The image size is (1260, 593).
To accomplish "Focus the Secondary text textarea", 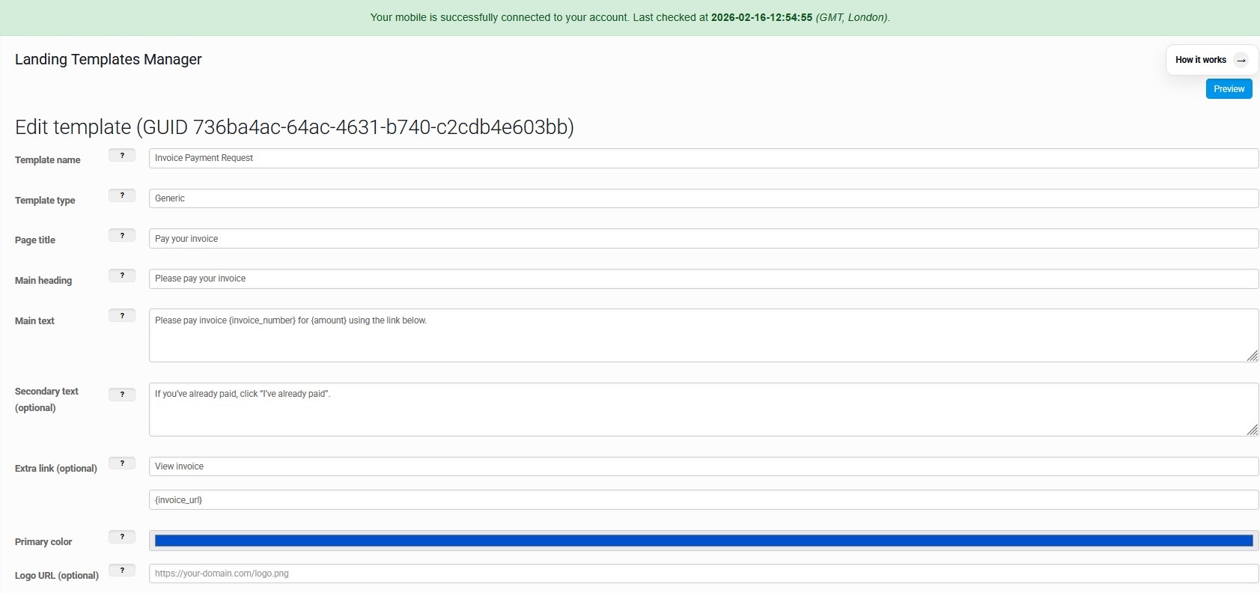I will pyautogui.click(x=703, y=410).
